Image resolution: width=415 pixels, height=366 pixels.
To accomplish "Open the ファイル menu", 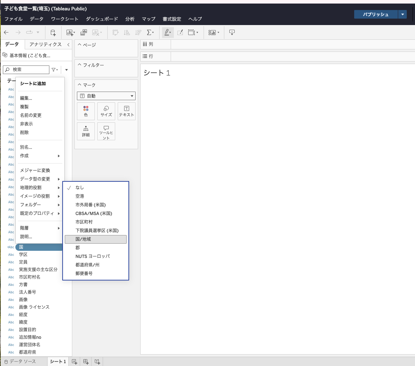I will click(x=14, y=19).
